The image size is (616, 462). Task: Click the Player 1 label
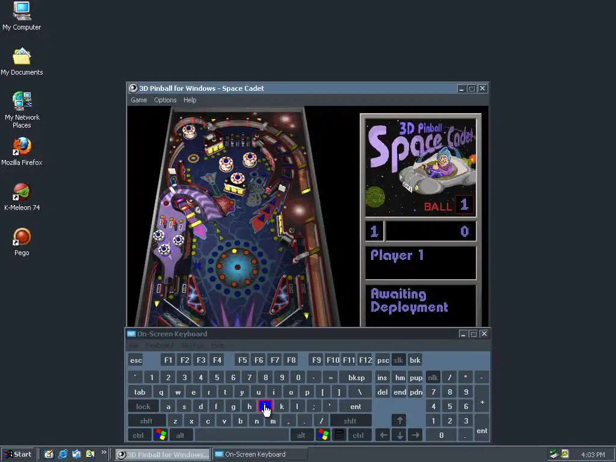click(x=397, y=255)
